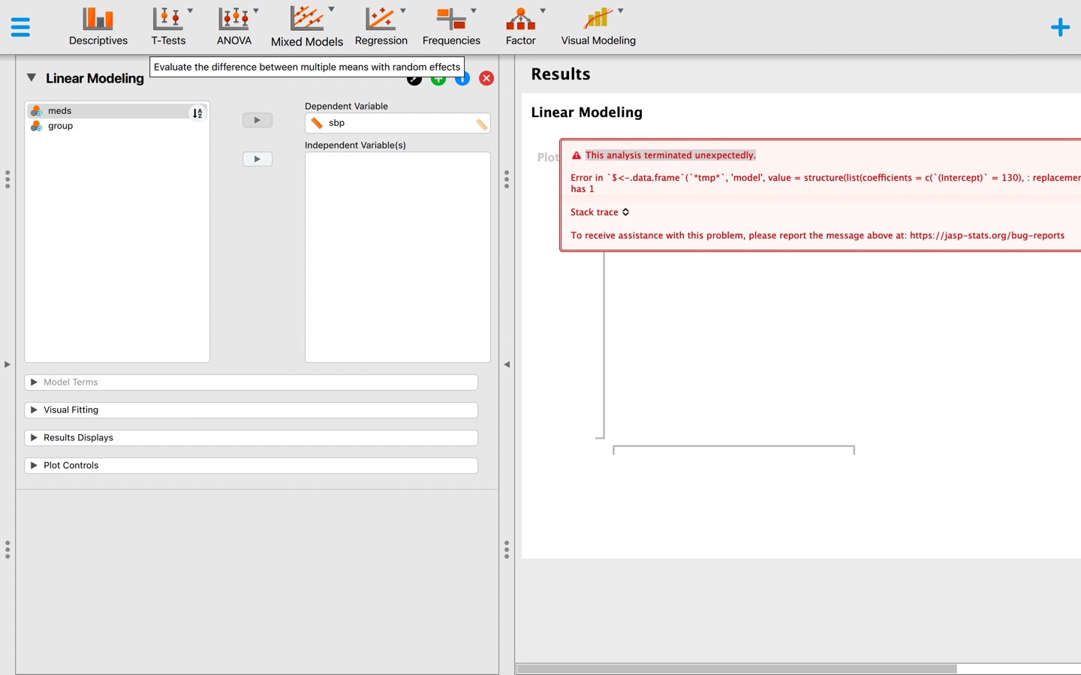Collapse the Linear Modeling panel header
This screenshot has width=1081, height=675.
31,77
